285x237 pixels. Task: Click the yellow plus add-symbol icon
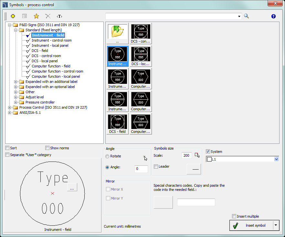point(13,16)
